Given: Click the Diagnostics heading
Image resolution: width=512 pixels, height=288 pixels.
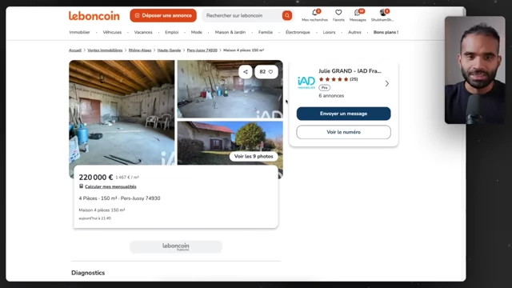Looking at the screenshot, I should click(x=88, y=273).
